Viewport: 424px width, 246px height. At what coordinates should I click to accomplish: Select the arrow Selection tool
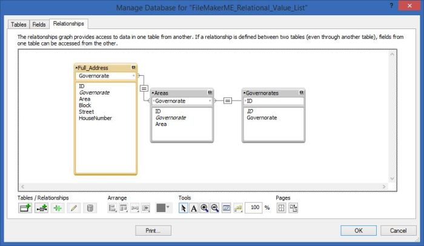[x=184, y=208]
